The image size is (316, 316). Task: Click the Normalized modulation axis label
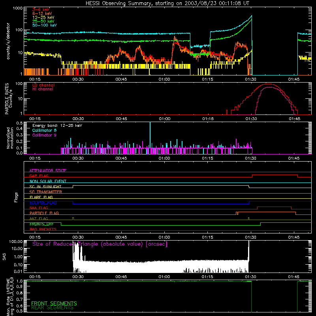click(x=10, y=138)
